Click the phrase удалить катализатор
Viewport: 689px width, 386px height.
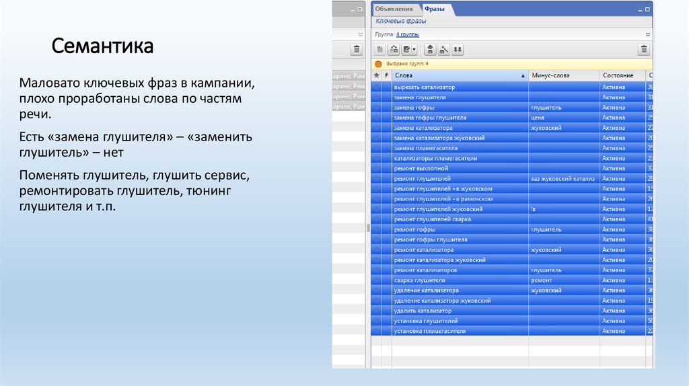tap(423, 311)
